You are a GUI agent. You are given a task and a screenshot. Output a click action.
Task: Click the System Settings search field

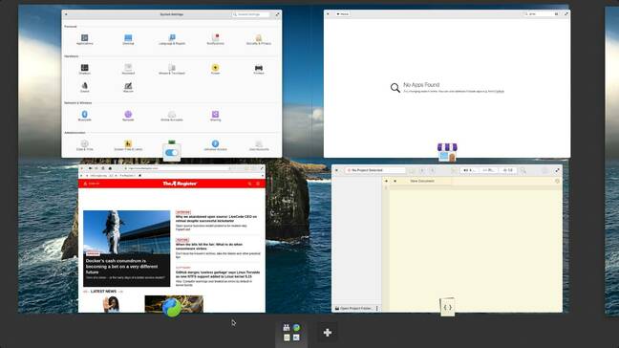(x=251, y=14)
